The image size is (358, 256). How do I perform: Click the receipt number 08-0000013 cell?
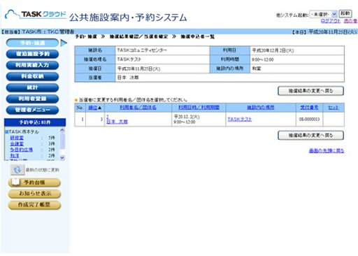[x=309, y=120]
